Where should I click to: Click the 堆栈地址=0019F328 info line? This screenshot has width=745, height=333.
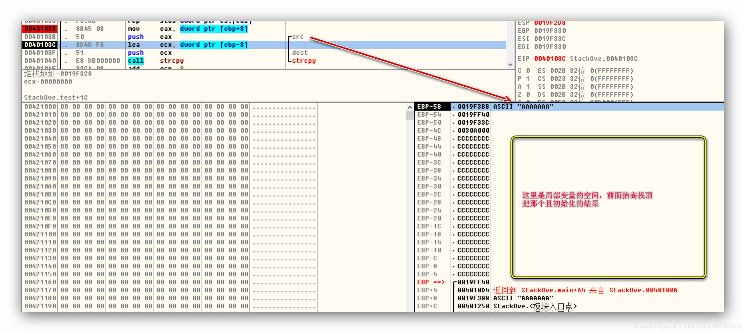[x=58, y=74]
